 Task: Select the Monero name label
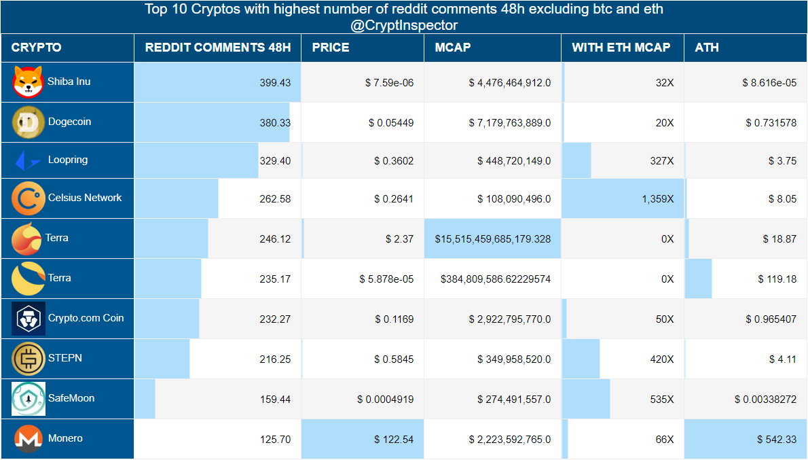[x=65, y=438]
